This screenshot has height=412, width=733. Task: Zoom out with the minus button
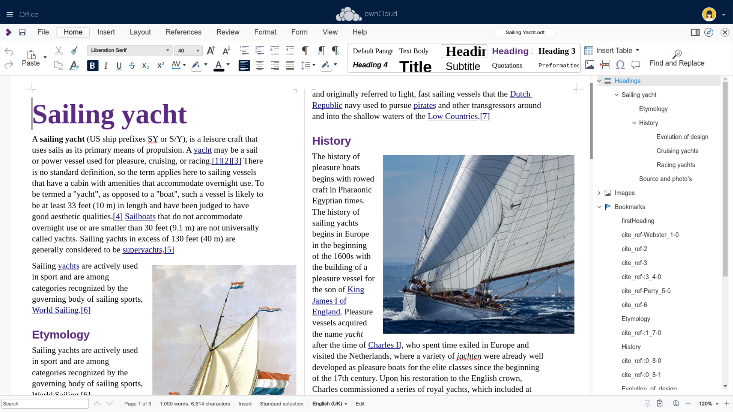point(688,403)
